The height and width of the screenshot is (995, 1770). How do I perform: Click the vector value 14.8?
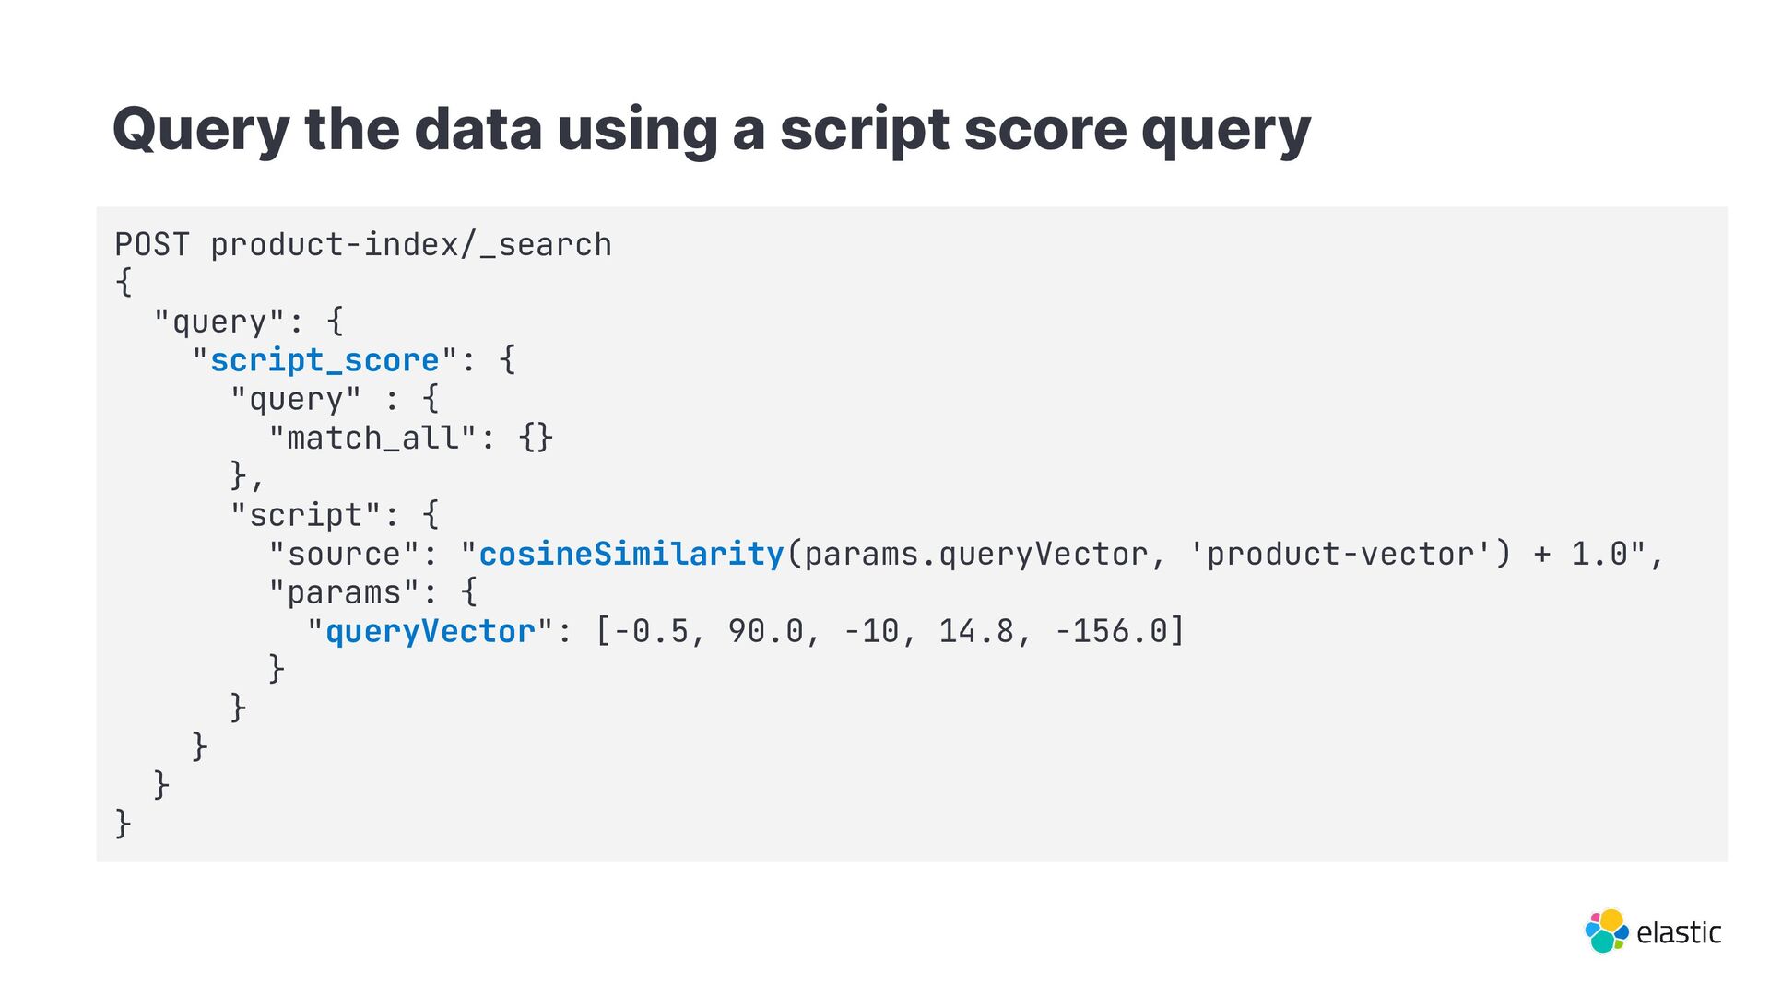pyautogui.click(x=976, y=631)
